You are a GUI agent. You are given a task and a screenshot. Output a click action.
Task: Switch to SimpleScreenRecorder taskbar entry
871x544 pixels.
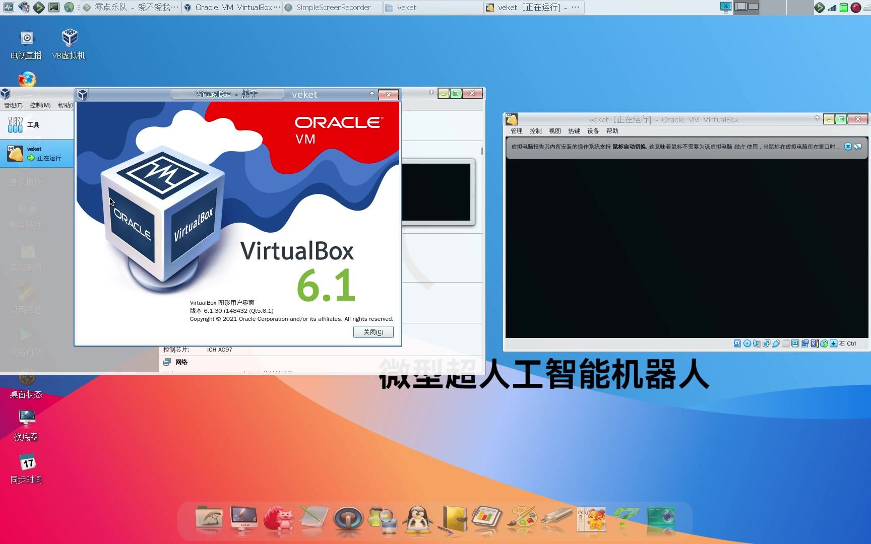(x=333, y=7)
